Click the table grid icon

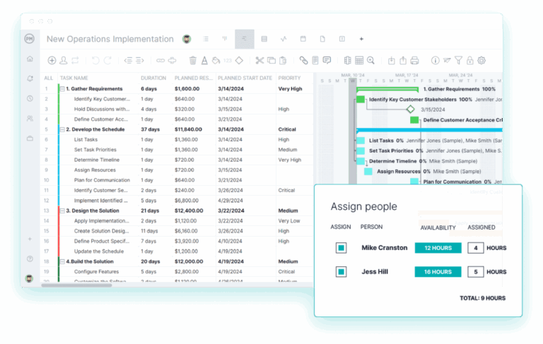(359, 61)
